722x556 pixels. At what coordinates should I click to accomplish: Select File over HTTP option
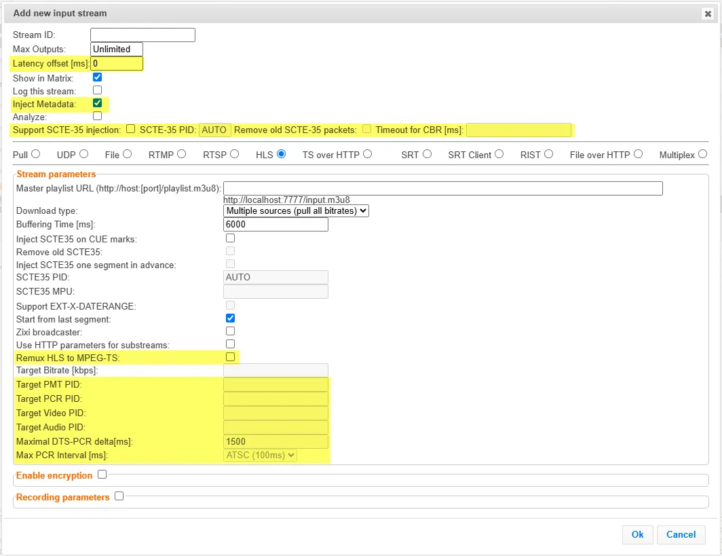click(638, 154)
